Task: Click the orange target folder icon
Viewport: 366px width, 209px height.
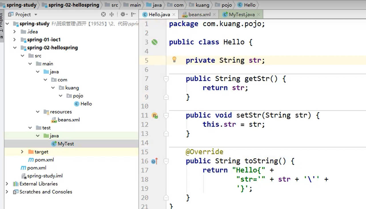Action: pyautogui.click(x=31, y=152)
